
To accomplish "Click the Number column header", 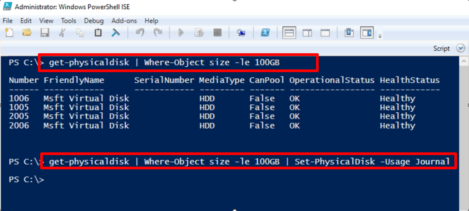I will click(x=24, y=80).
